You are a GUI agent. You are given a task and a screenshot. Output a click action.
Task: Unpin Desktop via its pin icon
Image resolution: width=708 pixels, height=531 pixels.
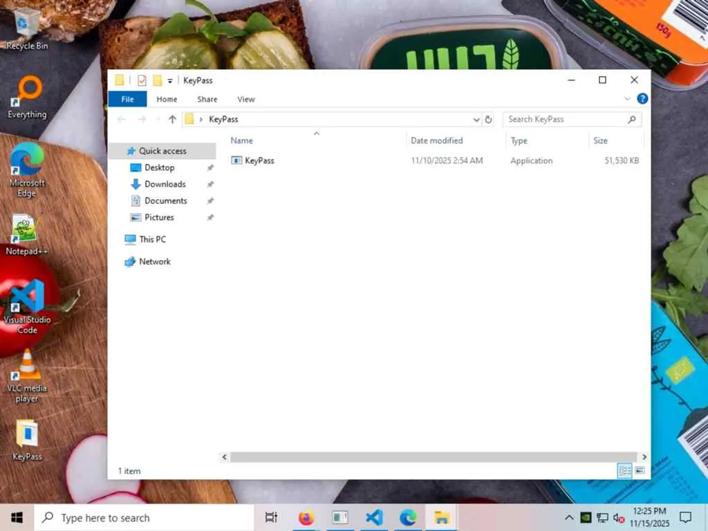[x=210, y=168]
